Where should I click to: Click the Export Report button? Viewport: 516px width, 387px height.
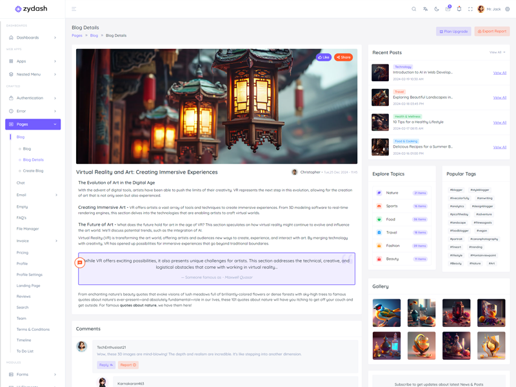(491, 31)
